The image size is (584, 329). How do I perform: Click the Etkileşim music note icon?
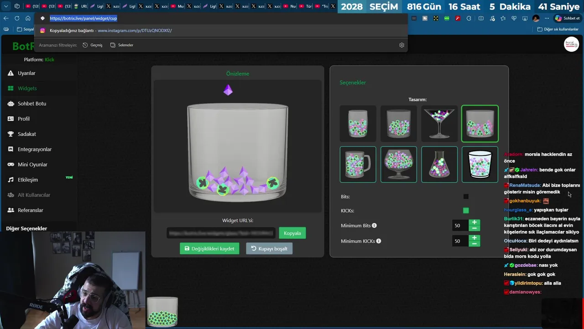click(x=10, y=180)
